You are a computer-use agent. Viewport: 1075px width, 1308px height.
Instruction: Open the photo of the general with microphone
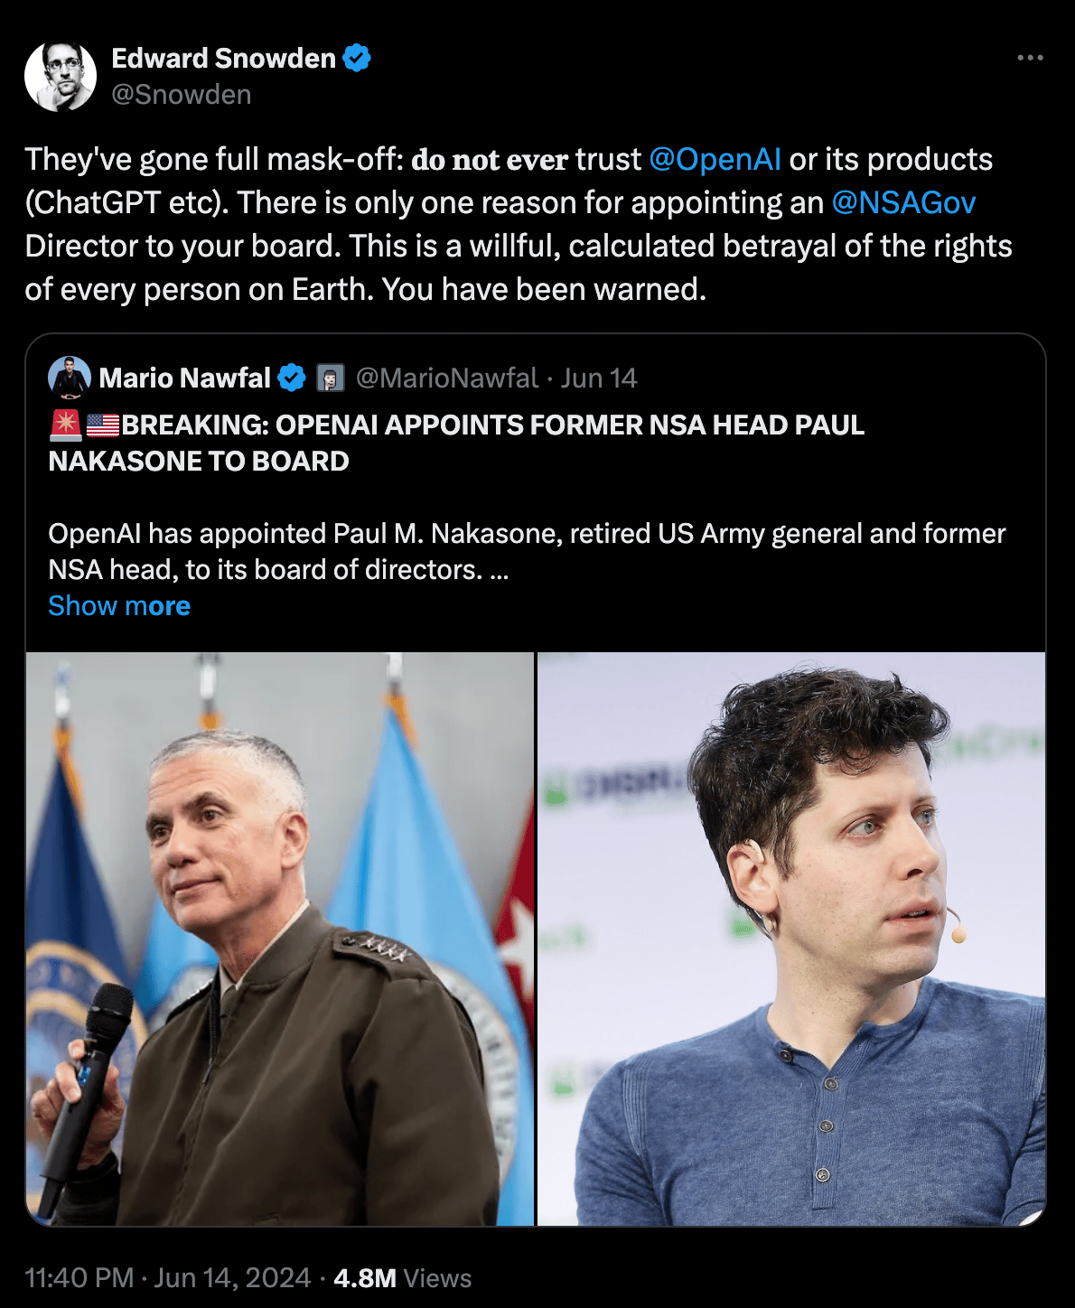tap(280, 939)
